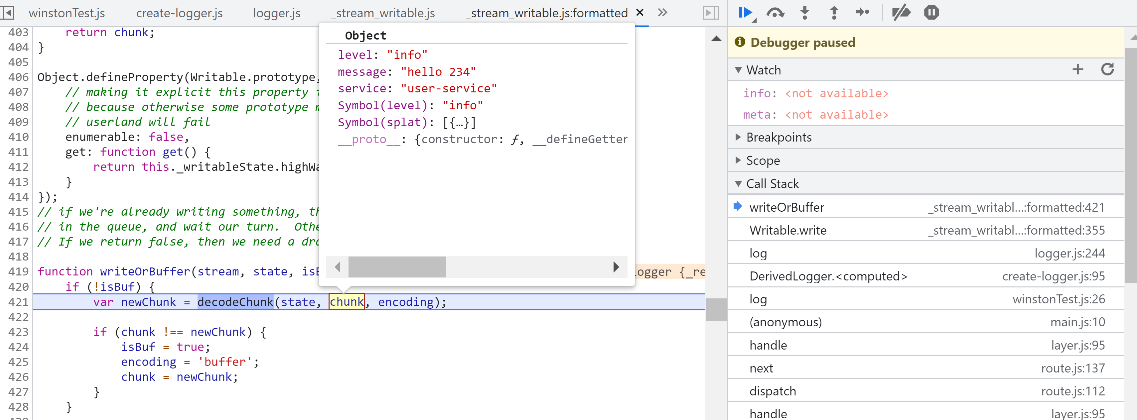This screenshot has height=420, width=1137.
Task: Toggle deactivate breakpoints icon
Action: [x=901, y=12]
